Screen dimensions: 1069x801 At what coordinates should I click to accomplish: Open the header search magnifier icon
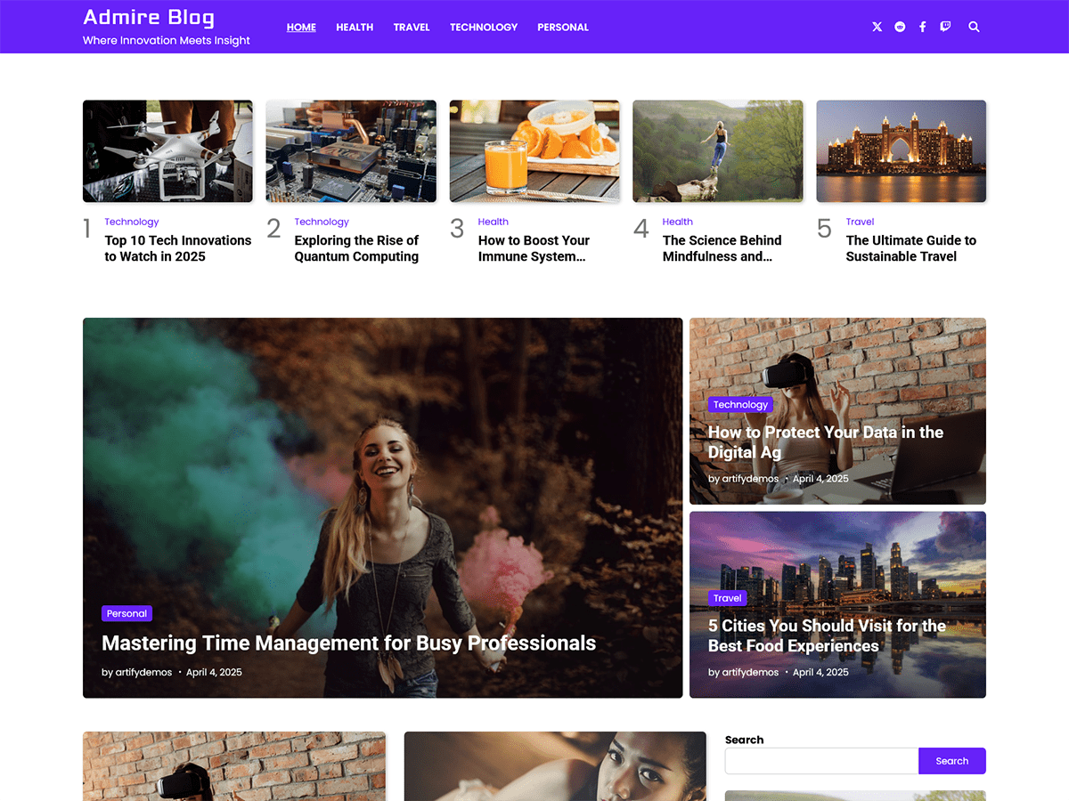point(974,27)
